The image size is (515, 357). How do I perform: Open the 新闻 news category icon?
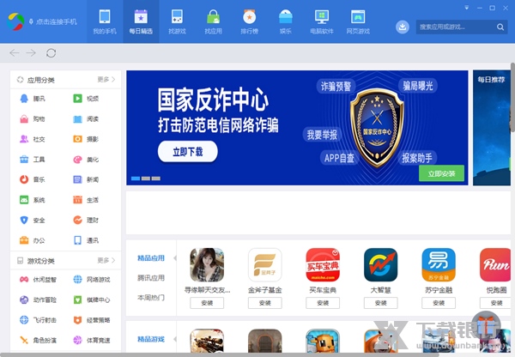[77, 179]
